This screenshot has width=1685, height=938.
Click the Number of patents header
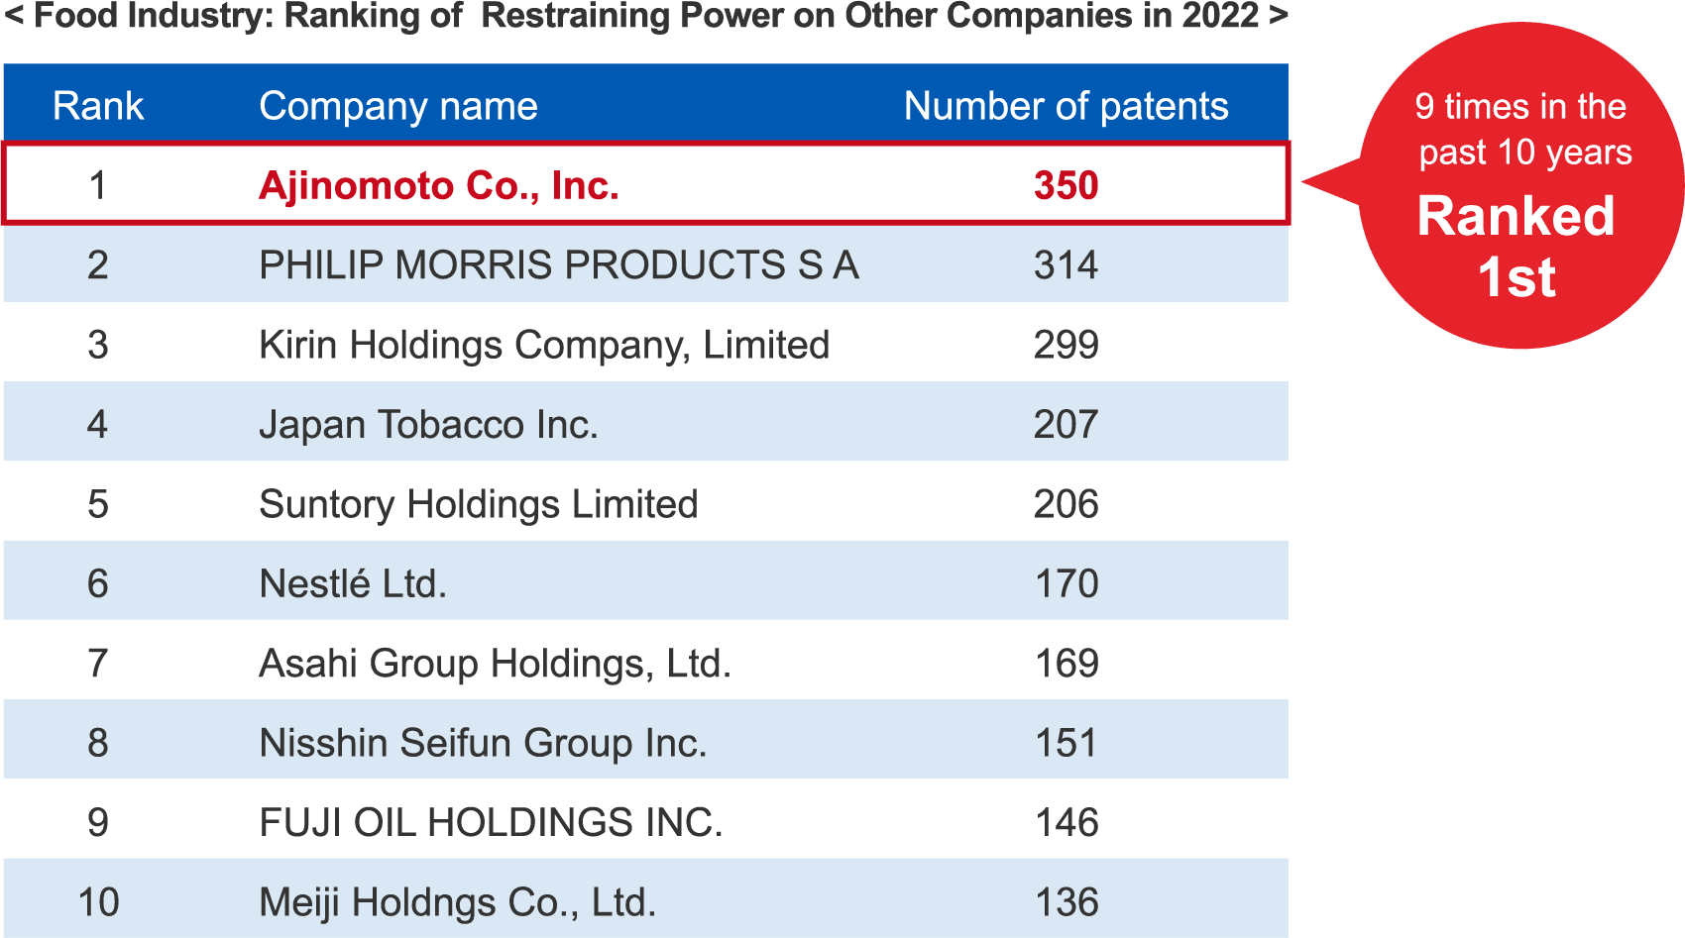click(1067, 106)
